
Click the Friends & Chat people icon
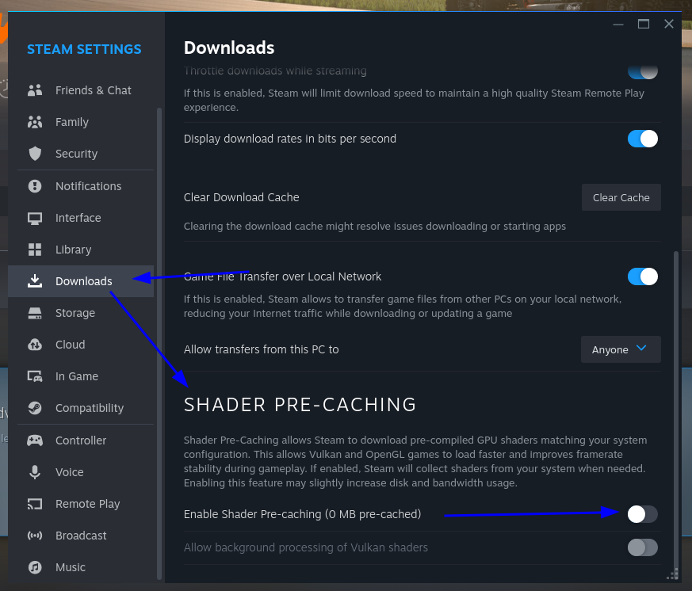[x=35, y=90]
